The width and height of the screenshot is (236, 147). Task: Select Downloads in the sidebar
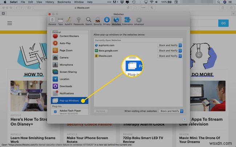70,86
